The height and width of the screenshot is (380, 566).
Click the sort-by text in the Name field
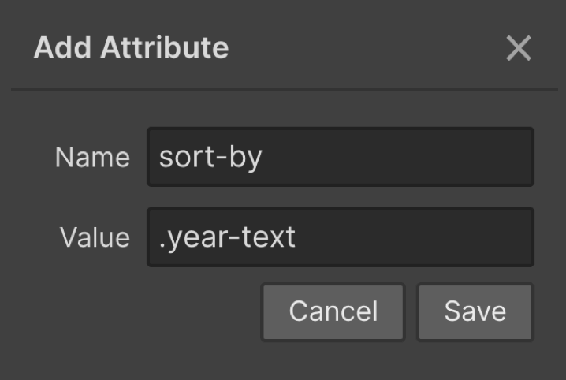tap(210, 158)
